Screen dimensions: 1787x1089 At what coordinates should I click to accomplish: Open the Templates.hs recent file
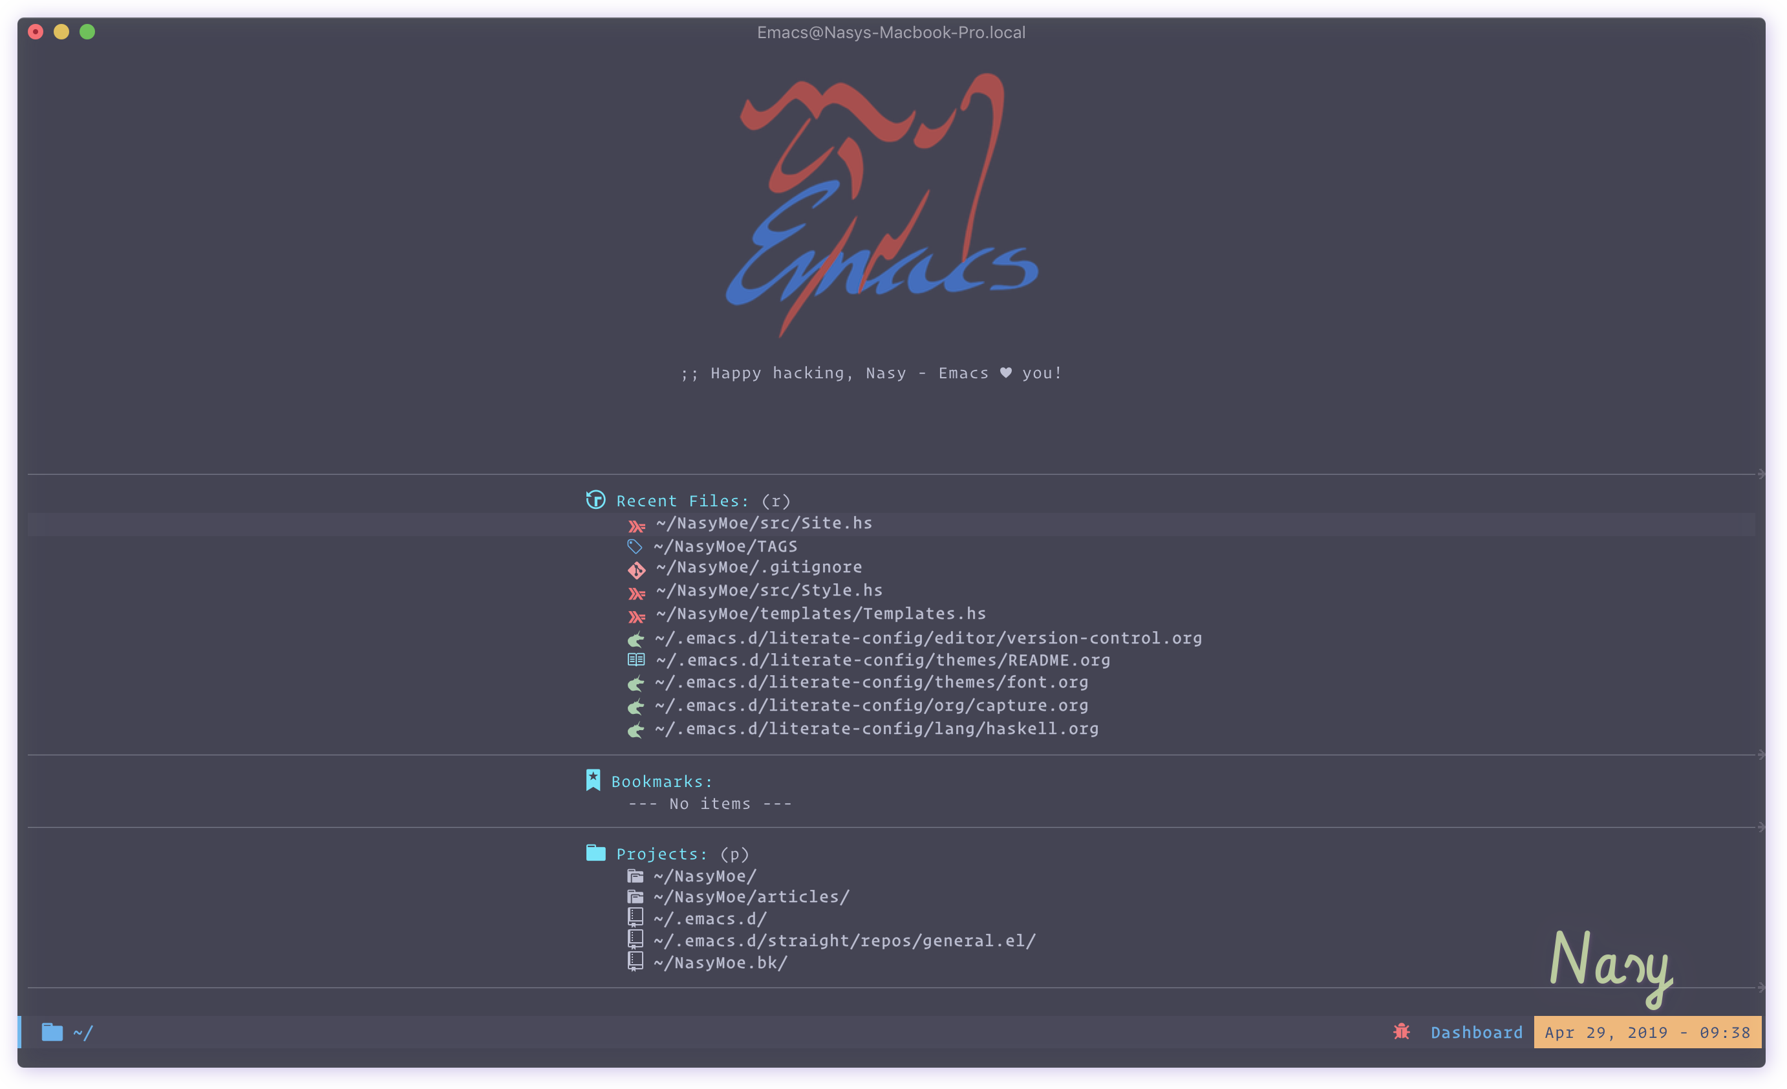click(x=820, y=614)
